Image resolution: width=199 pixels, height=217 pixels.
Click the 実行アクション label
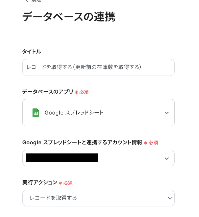pyautogui.click(x=40, y=182)
